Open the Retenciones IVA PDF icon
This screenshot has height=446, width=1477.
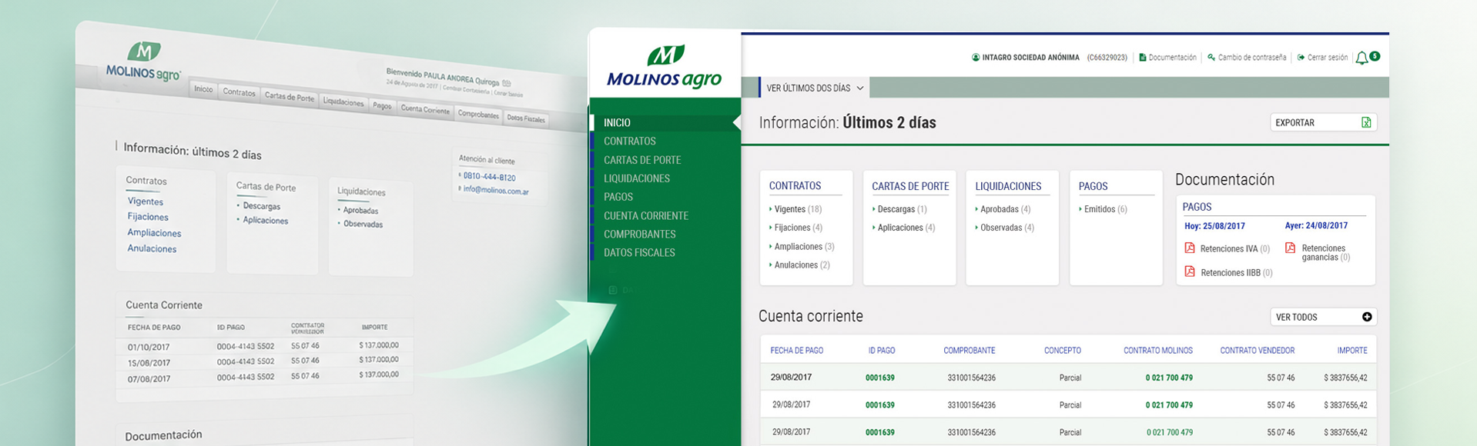coord(1190,248)
